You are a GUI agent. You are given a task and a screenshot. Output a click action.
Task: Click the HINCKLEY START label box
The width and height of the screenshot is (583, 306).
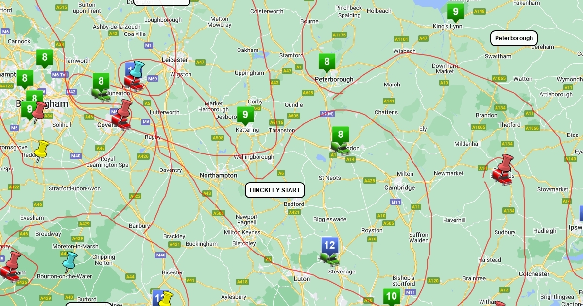click(x=275, y=190)
